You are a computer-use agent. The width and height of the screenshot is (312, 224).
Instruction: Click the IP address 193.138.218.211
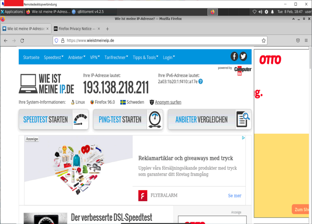116,87
